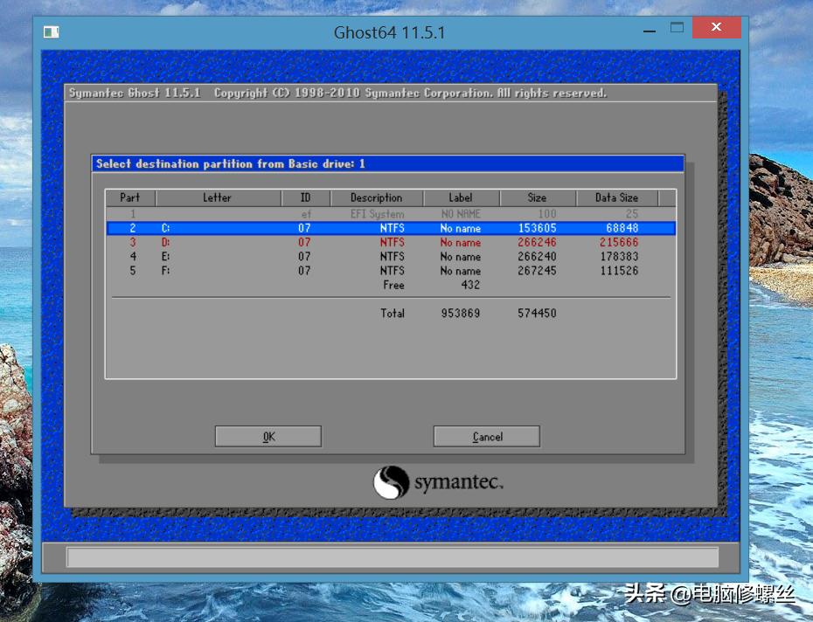Select the red partition 3 D: row

(x=390, y=243)
